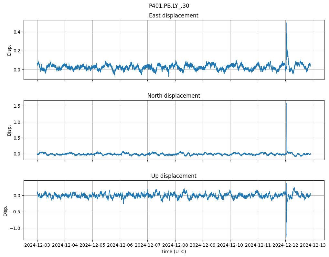Screen dimensions: 329x257
Task: Click the Disp. label of East plot
Action: point(9,50)
